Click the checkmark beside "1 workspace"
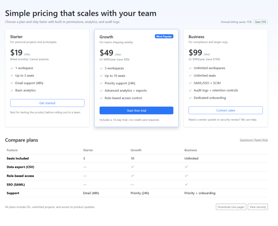Screen dimensions: 278x226 (x=12, y=68)
